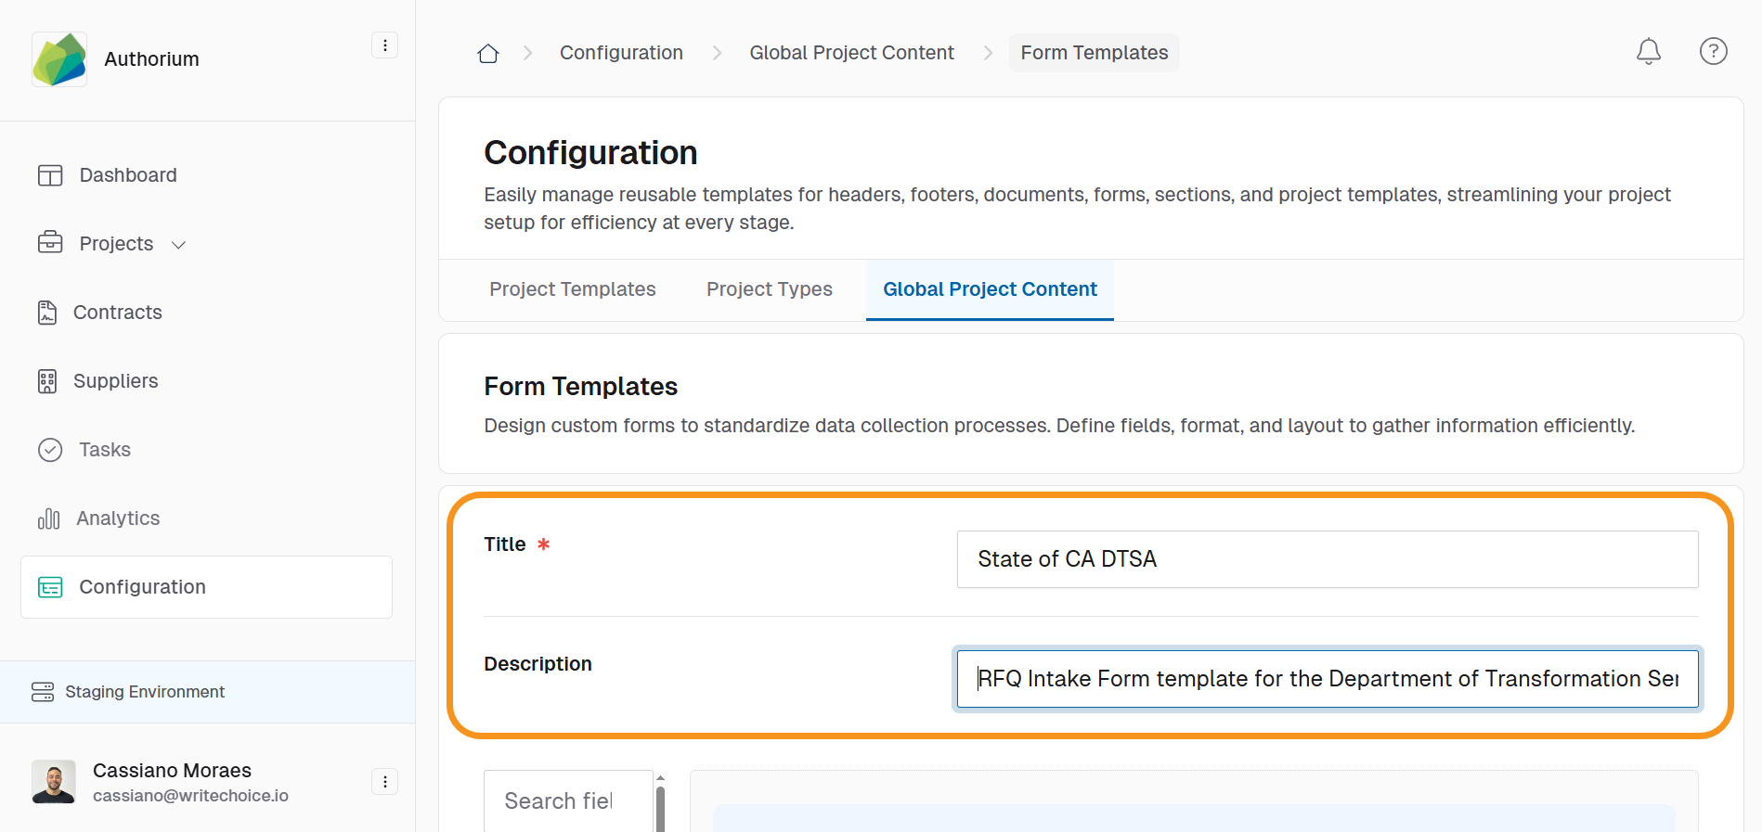Open the help question mark icon
The height and width of the screenshot is (832, 1762).
[x=1713, y=52]
